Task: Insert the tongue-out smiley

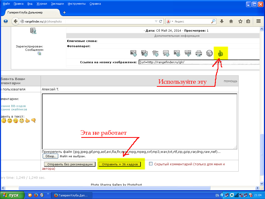Action: pyautogui.click(x=16, y=120)
